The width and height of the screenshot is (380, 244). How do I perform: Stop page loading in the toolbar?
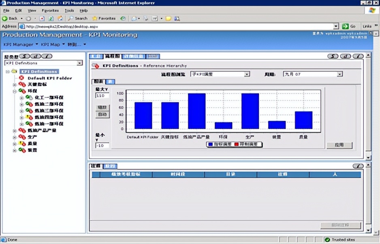click(42, 18)
